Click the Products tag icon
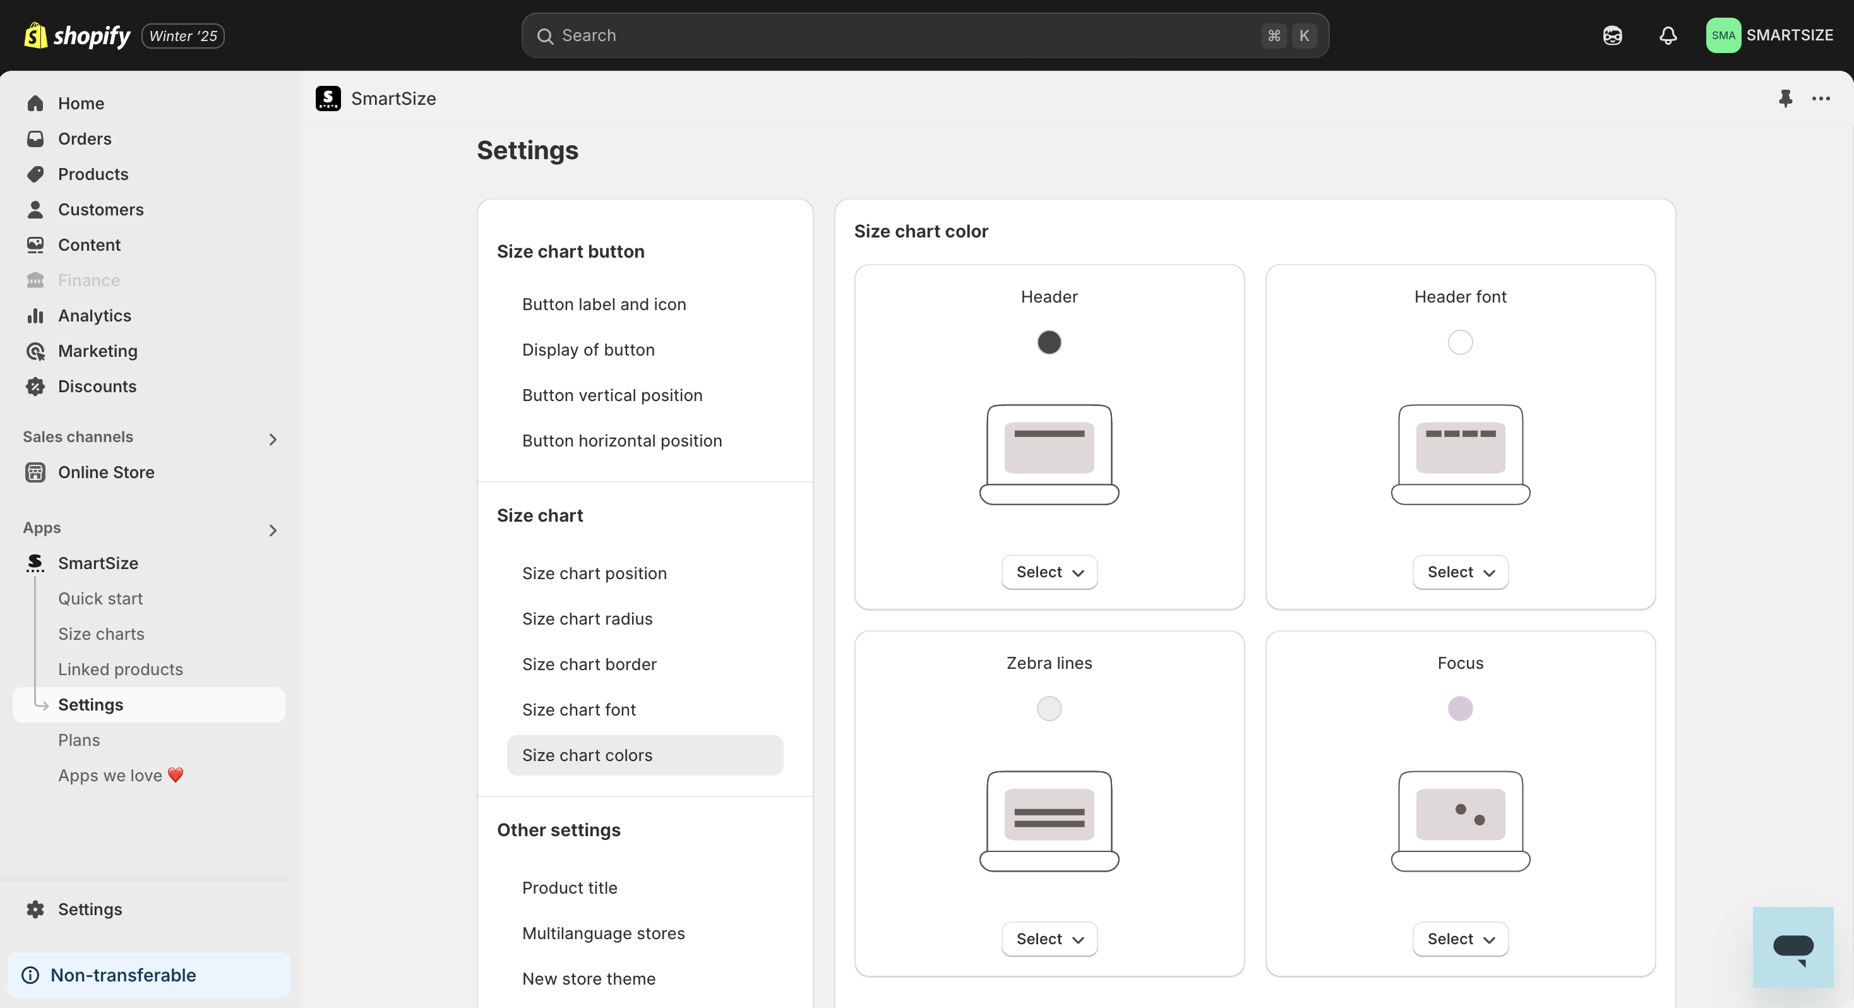Viewport: 1854px width, 1008px height. [x=35, y=174]
